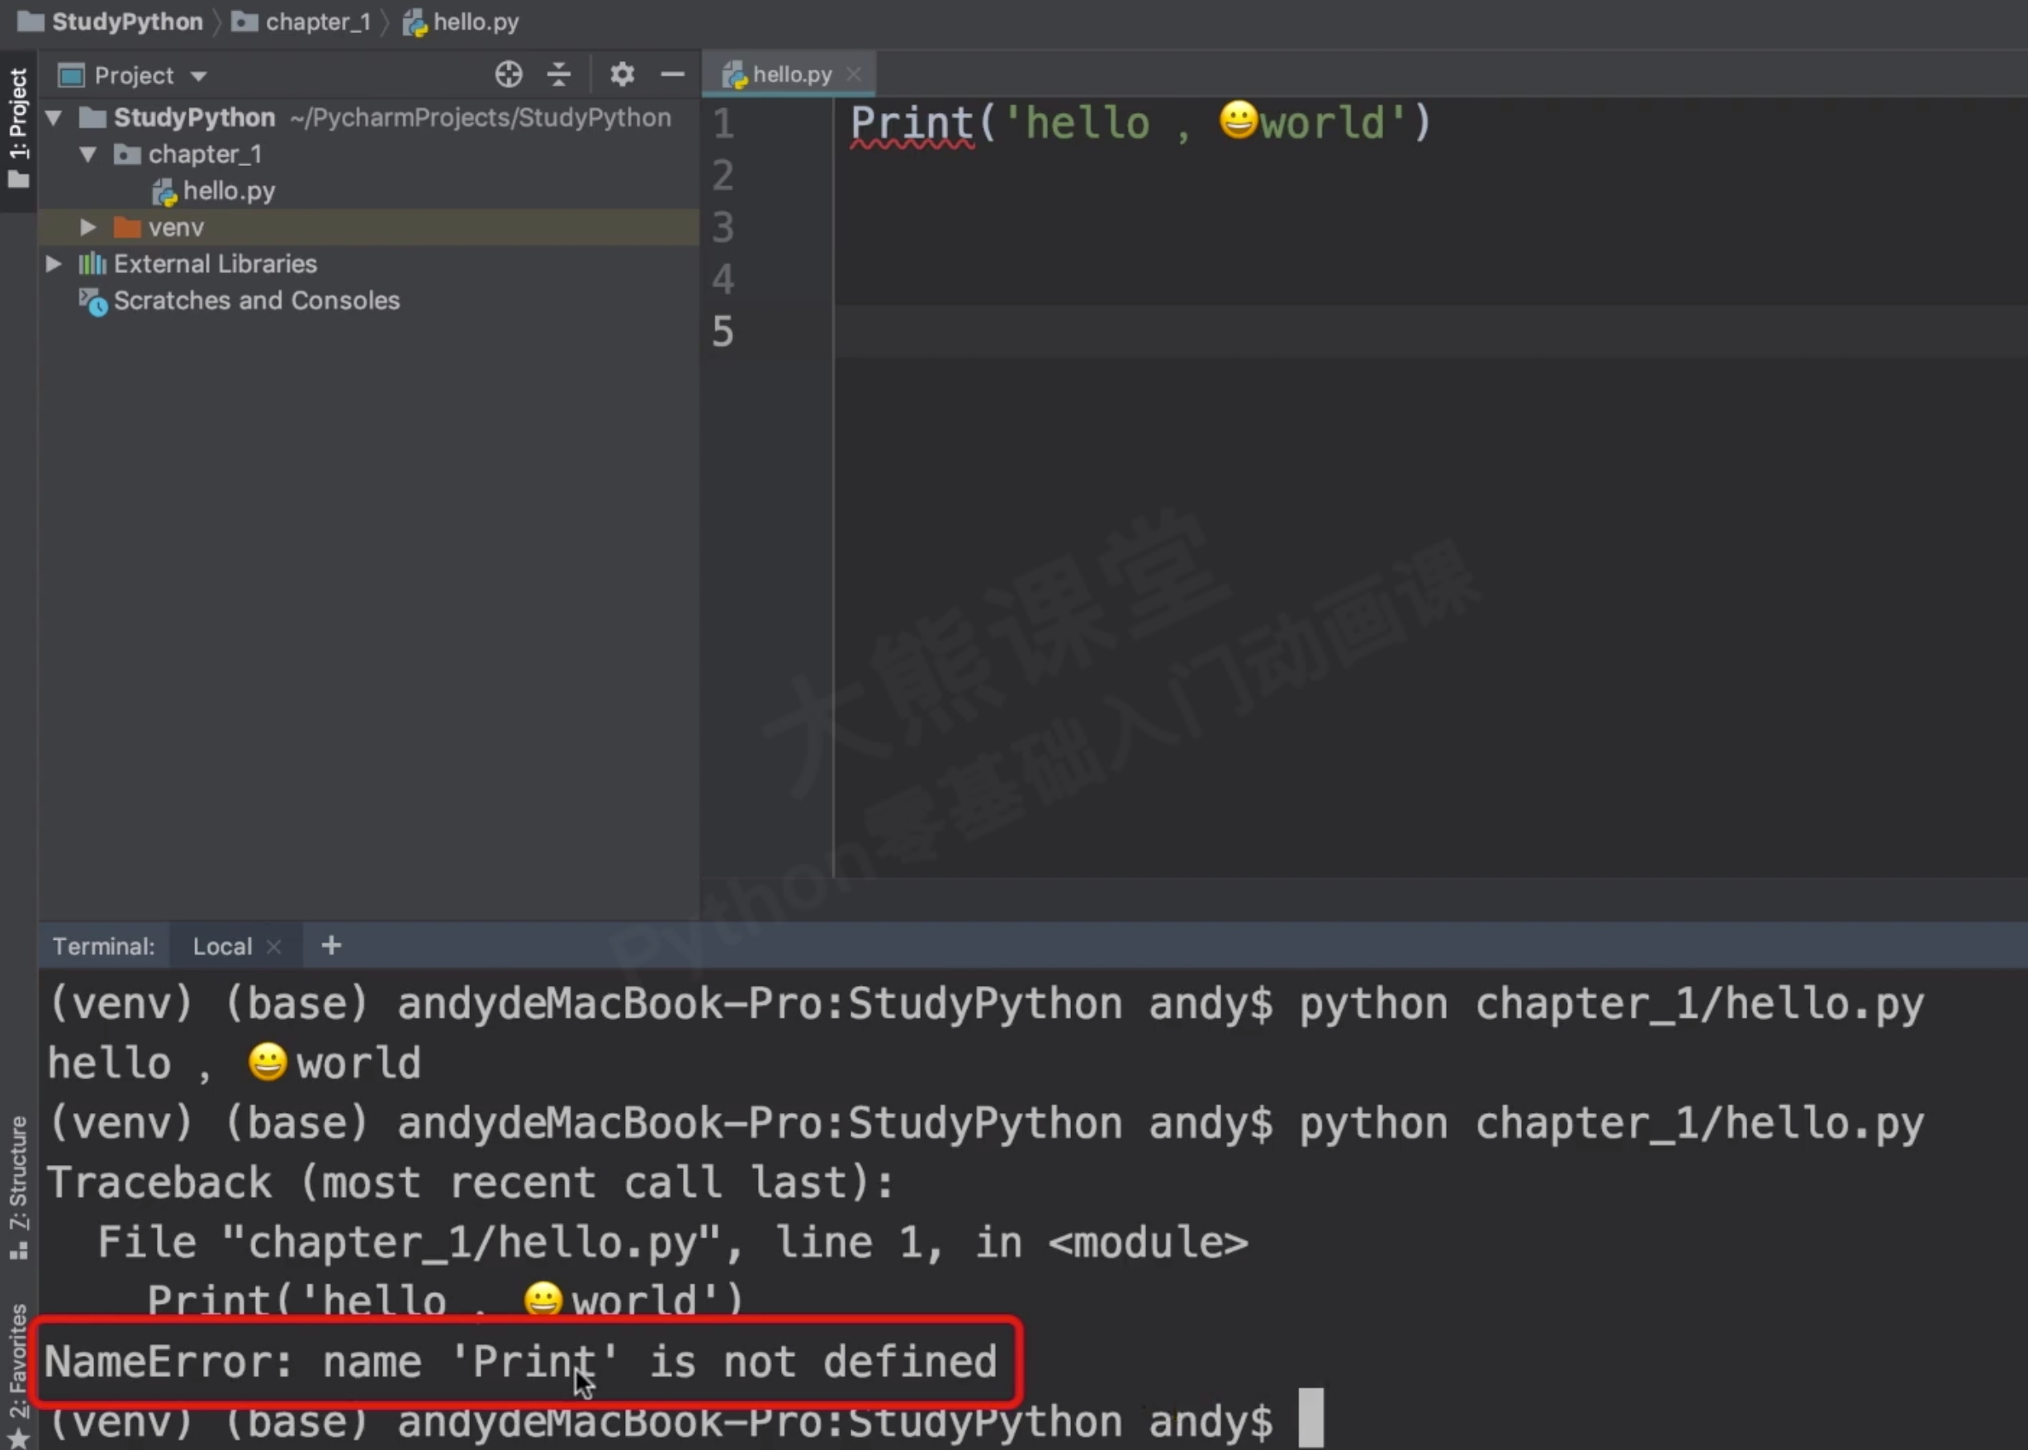Close the hello.py editor tab
Viewport: 2028px width, 1450px height.
pyautogui.click(x=855, y=74)
